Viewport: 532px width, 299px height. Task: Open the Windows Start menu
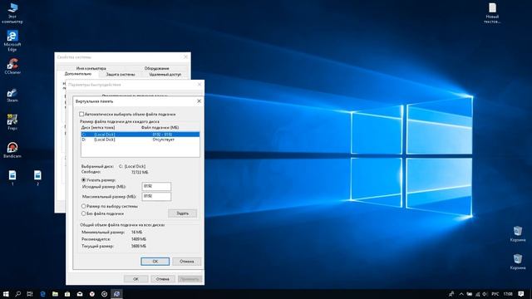pyautogui.click(x=6, y=294)
